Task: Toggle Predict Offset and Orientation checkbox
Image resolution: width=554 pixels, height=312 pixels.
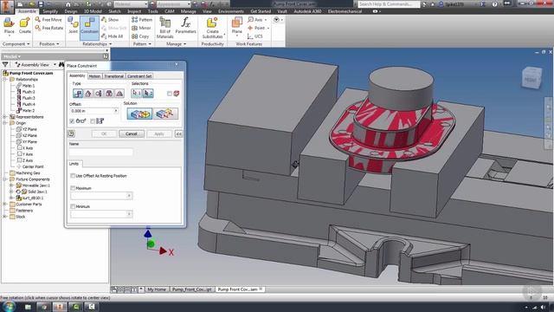Action: click(x=93, y=121)
